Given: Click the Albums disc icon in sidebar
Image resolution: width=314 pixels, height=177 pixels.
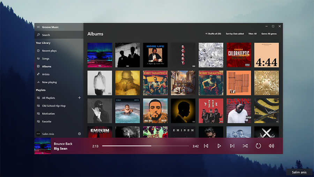Looking at the screenshot, I should coord(38,66).
